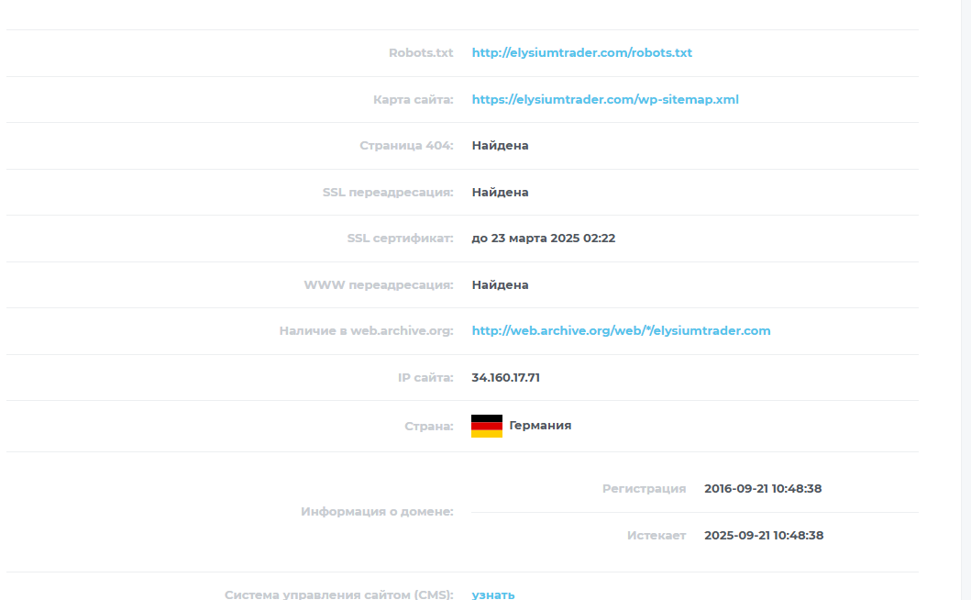Click the vertical scrollbar track on the right
Viewport: 971px width, 600px height.
click(x=966, y=300)
